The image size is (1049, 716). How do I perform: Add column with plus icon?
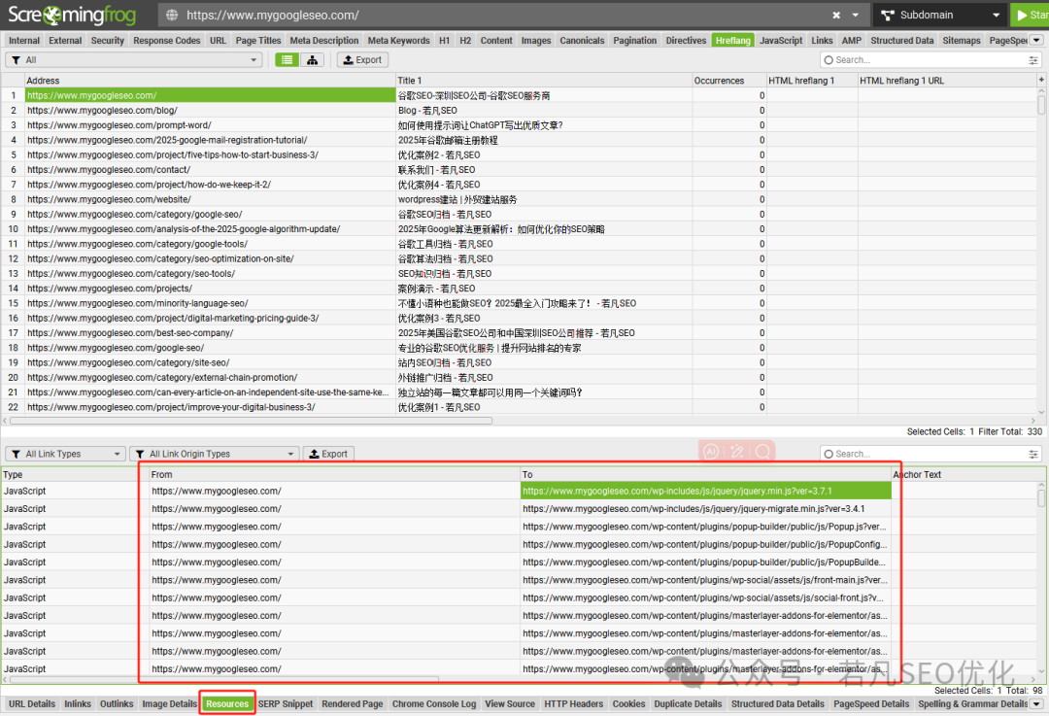pos(1041,80)
